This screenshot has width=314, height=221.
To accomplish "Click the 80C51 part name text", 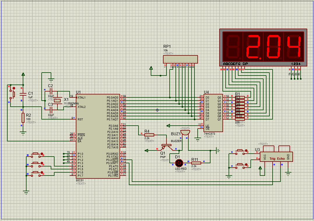I will pos(80,180).
